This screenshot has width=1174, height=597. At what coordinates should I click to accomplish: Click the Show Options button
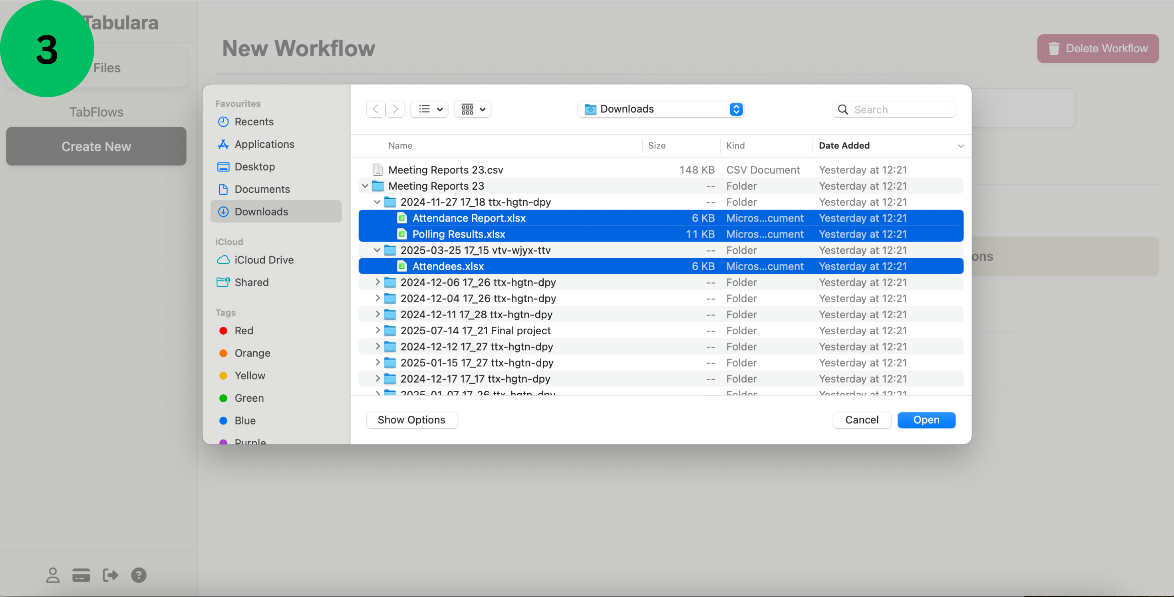click(411, 420)
